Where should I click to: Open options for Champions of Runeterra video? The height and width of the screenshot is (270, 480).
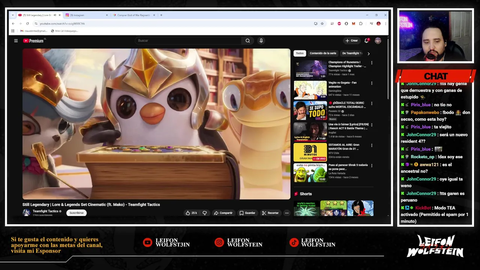click(372, 63)
